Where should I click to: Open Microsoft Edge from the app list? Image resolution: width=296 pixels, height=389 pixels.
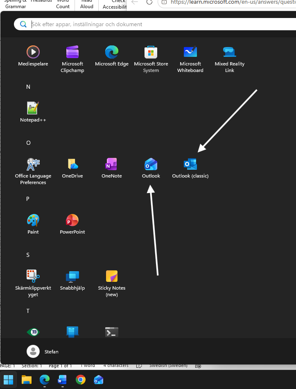click(112, 56)
